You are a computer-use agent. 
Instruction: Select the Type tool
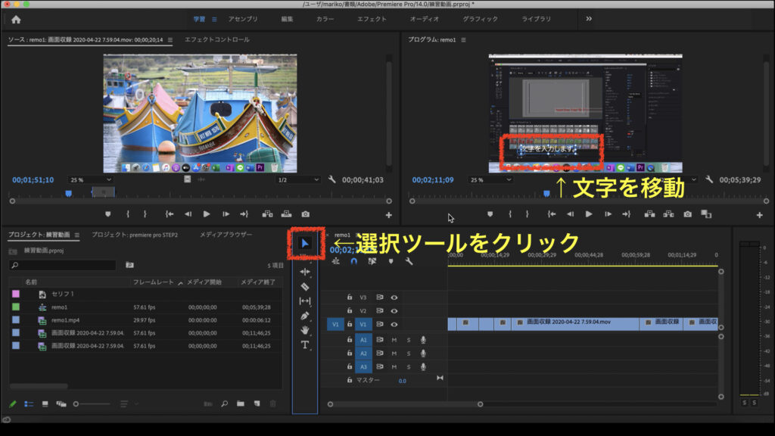click(x=305, y=345)
